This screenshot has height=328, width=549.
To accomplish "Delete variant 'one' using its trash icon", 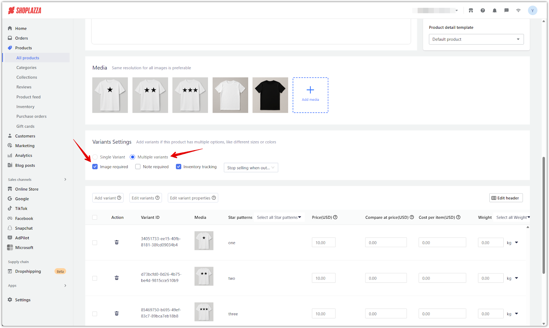I will click(x=117, y=242).
